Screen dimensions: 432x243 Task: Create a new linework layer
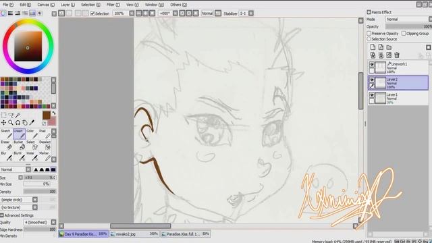point(381,47)
